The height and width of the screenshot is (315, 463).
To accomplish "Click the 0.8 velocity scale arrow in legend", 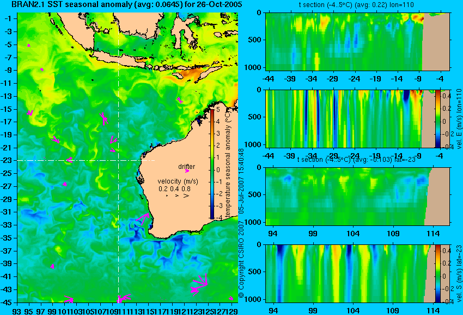I will tap(186, 196).
